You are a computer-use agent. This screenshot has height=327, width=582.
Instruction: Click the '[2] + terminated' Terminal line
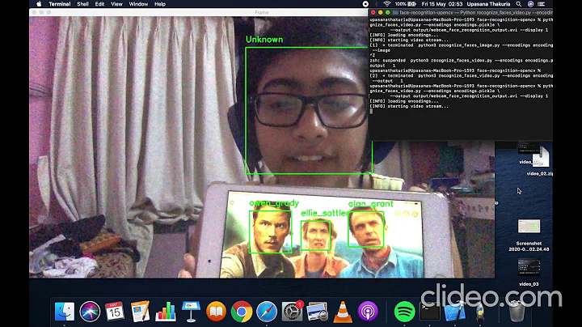[461, 75]
